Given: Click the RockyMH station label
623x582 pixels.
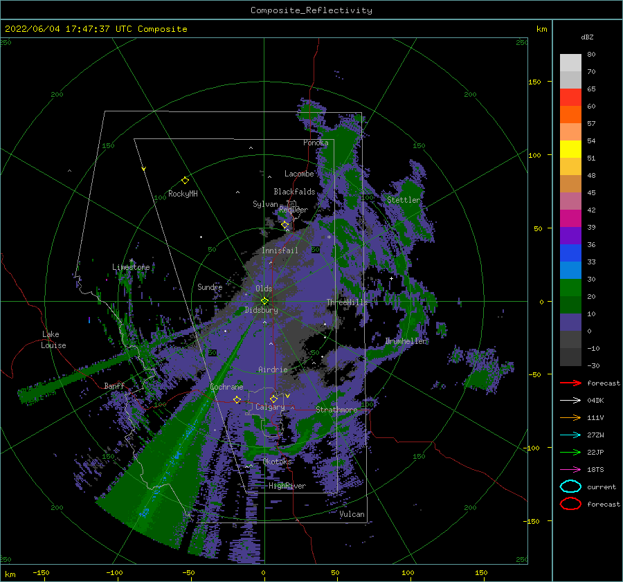Looking at the screenshot, I should click(x=183, y=194).
